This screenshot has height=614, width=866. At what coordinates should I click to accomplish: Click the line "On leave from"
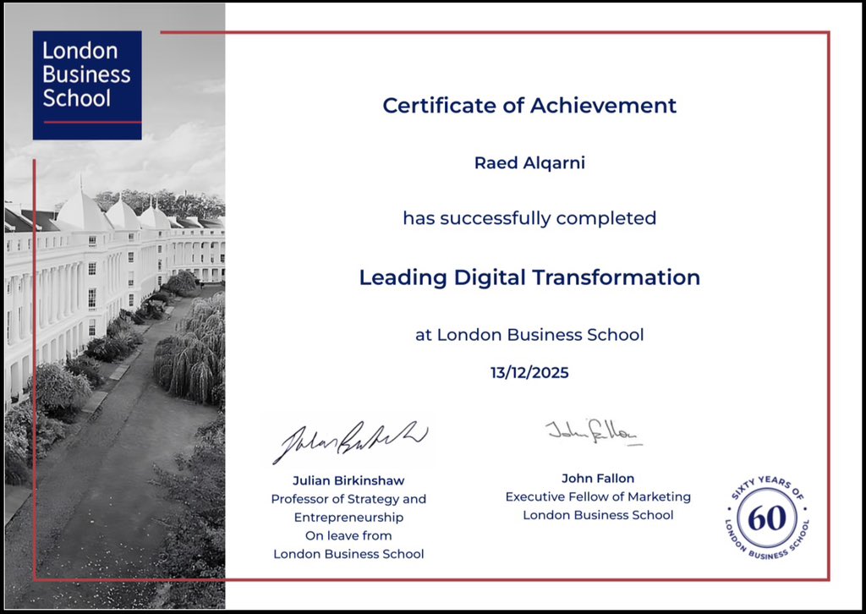click(348, 535)
